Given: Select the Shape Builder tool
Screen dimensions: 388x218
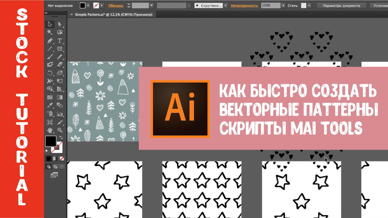Looking at the screenshot, I should coord(50,89).
